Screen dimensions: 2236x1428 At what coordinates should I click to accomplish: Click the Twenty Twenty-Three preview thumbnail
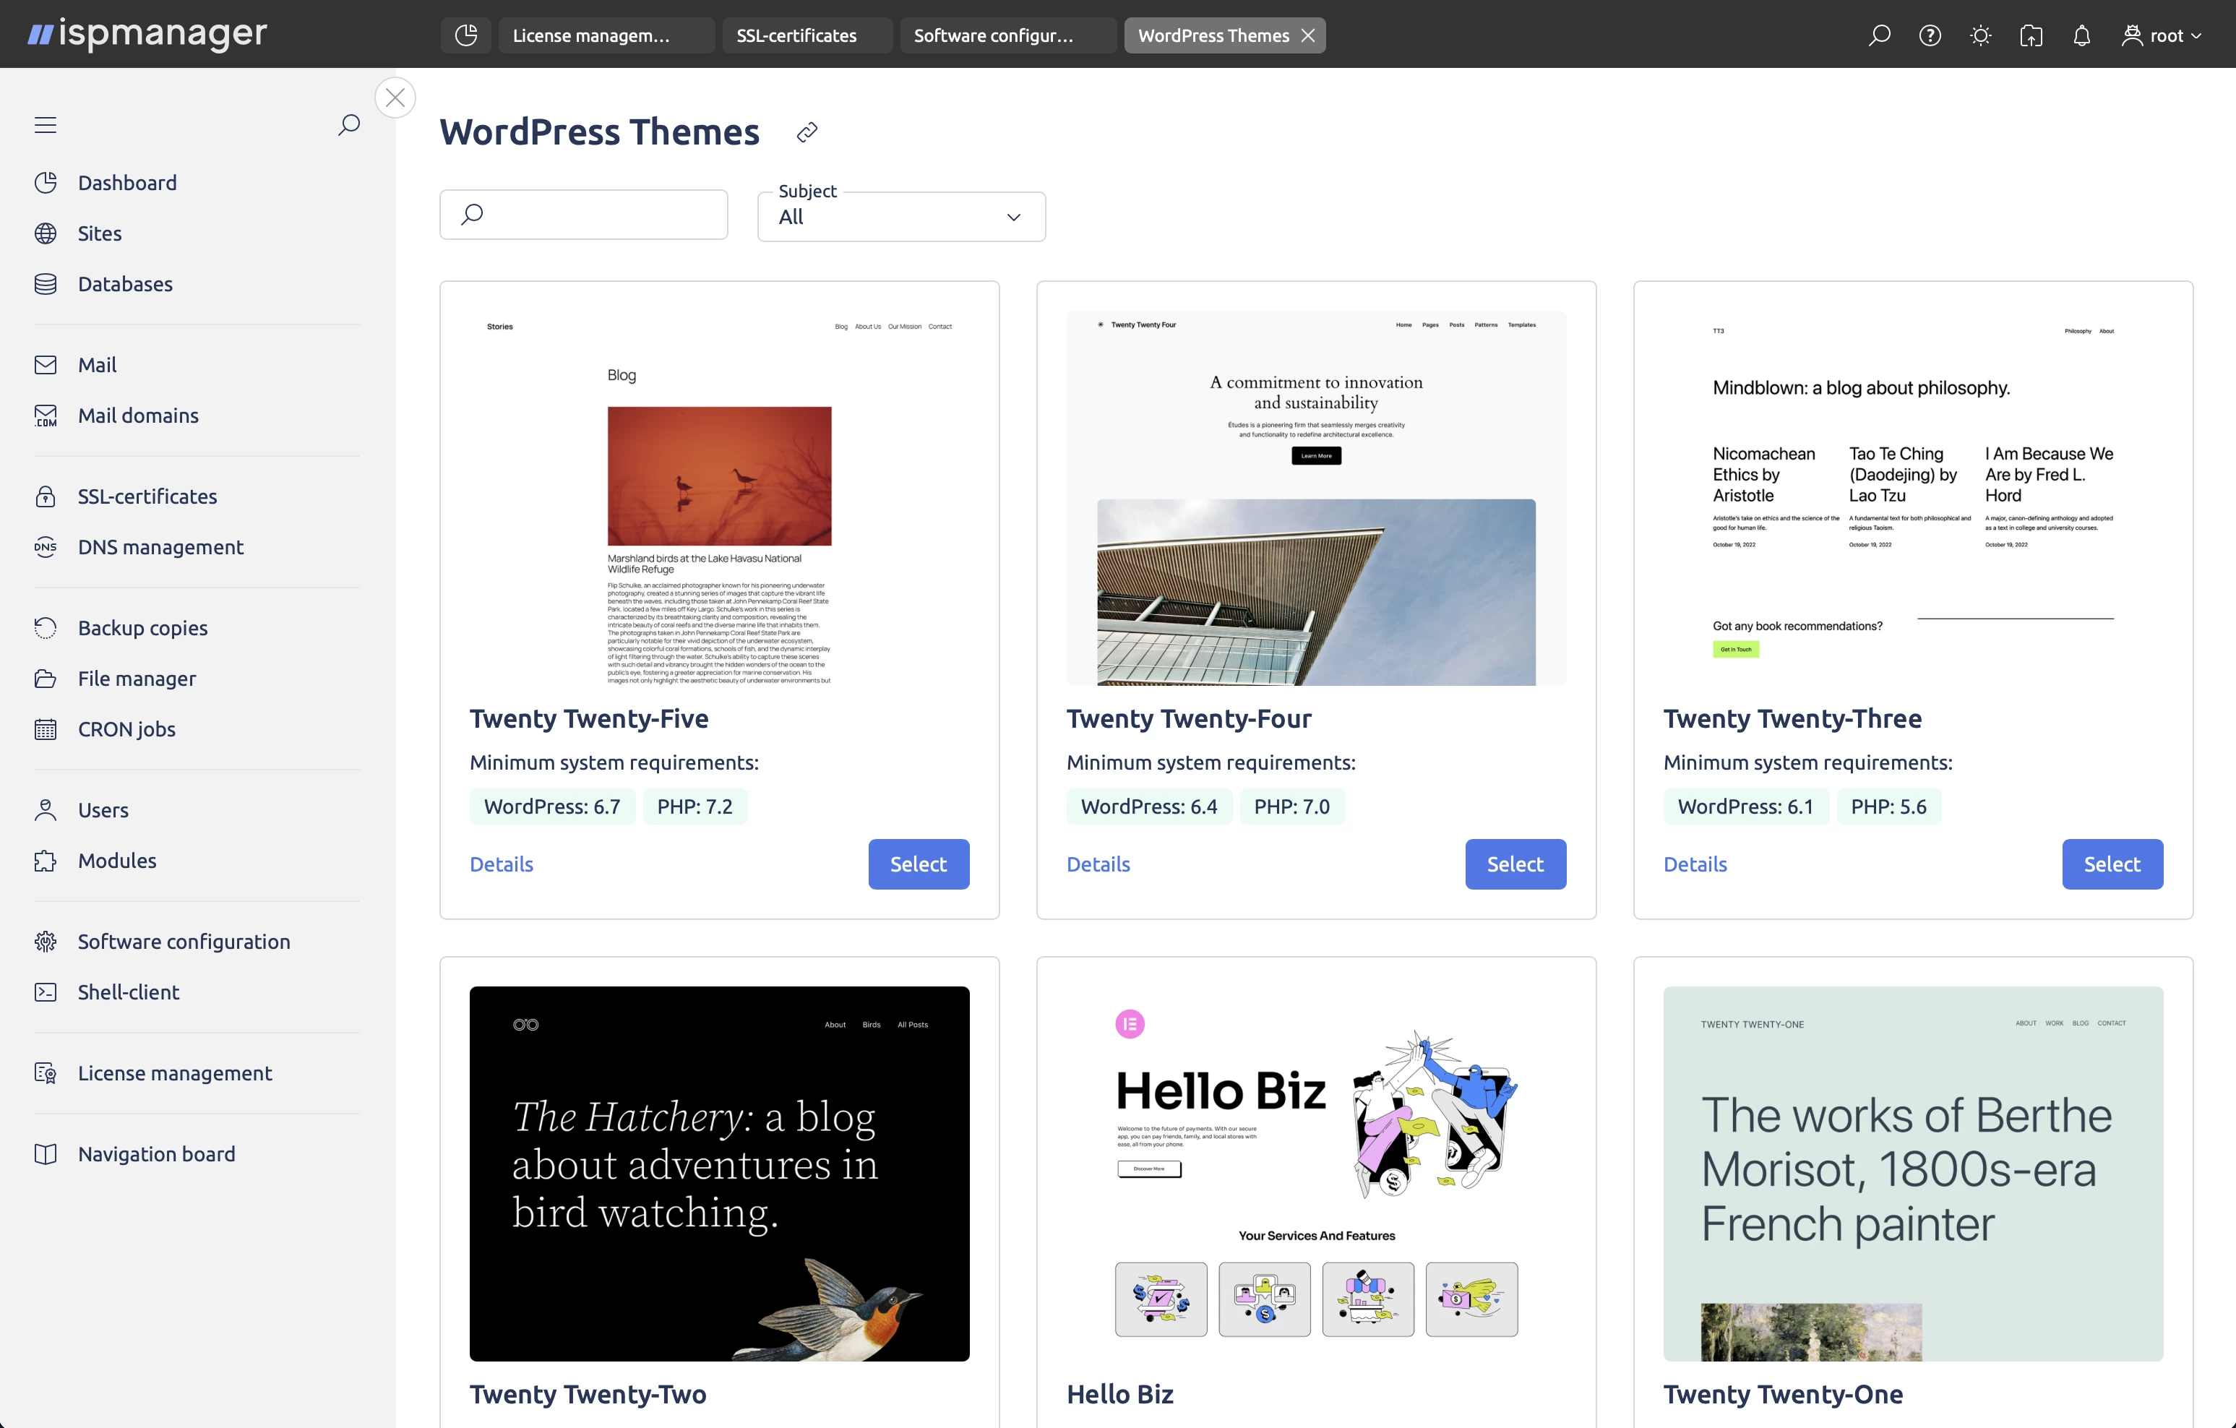pos(1914,499)
